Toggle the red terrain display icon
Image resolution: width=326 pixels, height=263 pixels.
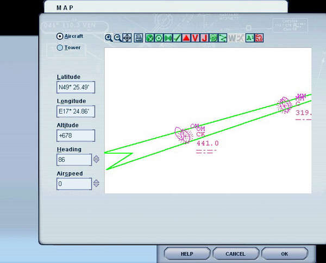click(259, 38)
